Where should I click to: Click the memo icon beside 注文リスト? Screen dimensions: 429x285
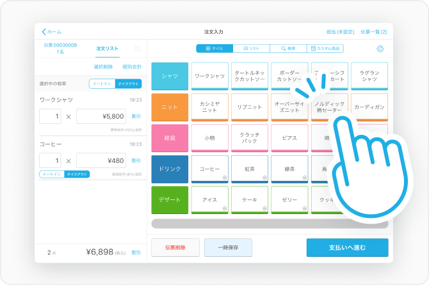click(x=137, y=49)
